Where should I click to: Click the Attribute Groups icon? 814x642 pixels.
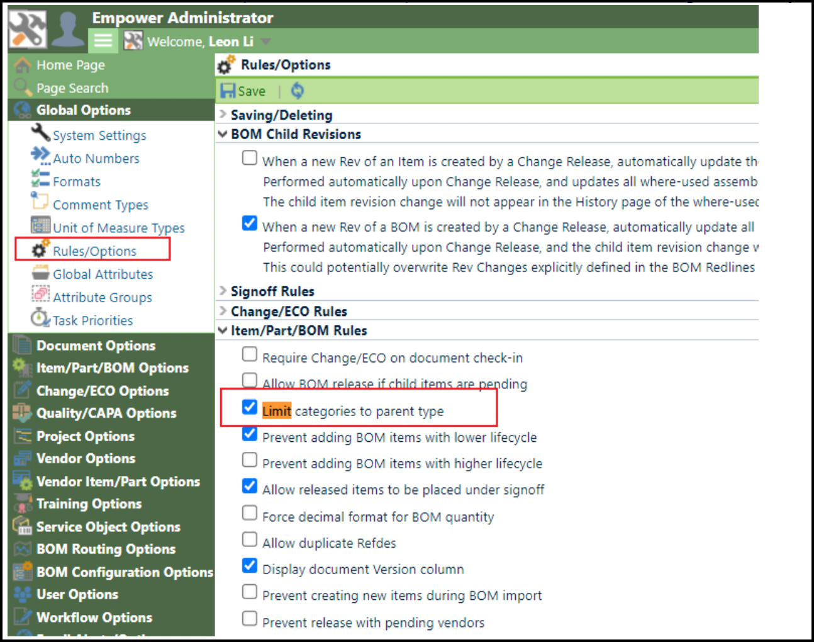40,295
